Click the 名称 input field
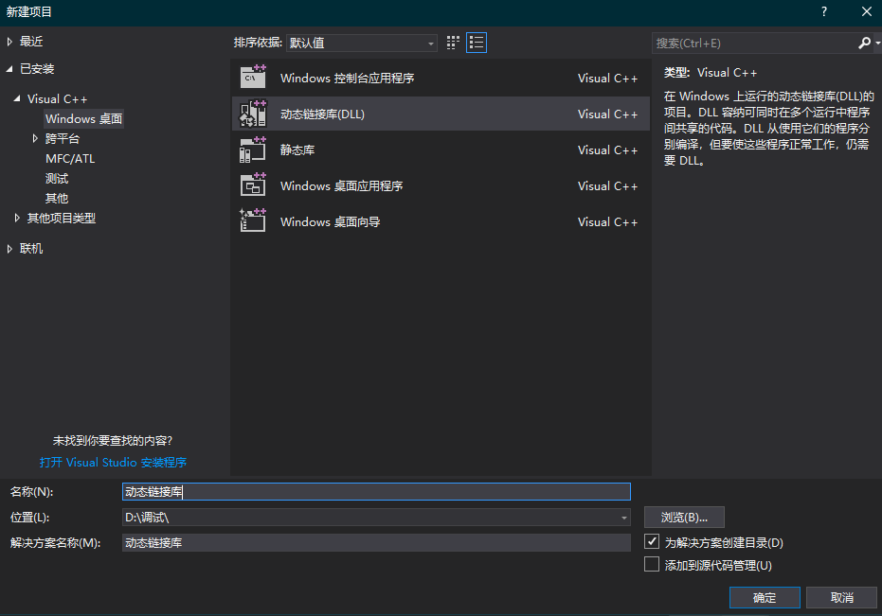This screenshot has height=616, width=882. [376, 492]
